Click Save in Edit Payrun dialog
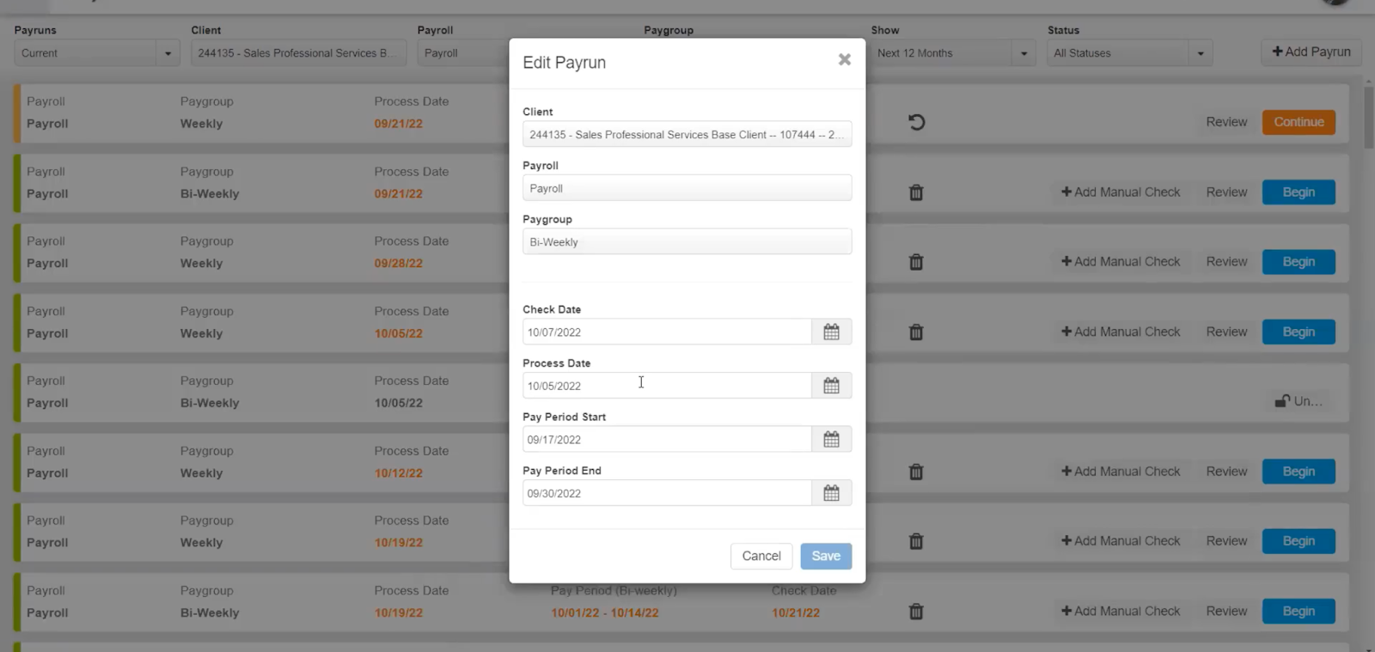This screenshot has height=652, width=1375. tap(826, 556)
